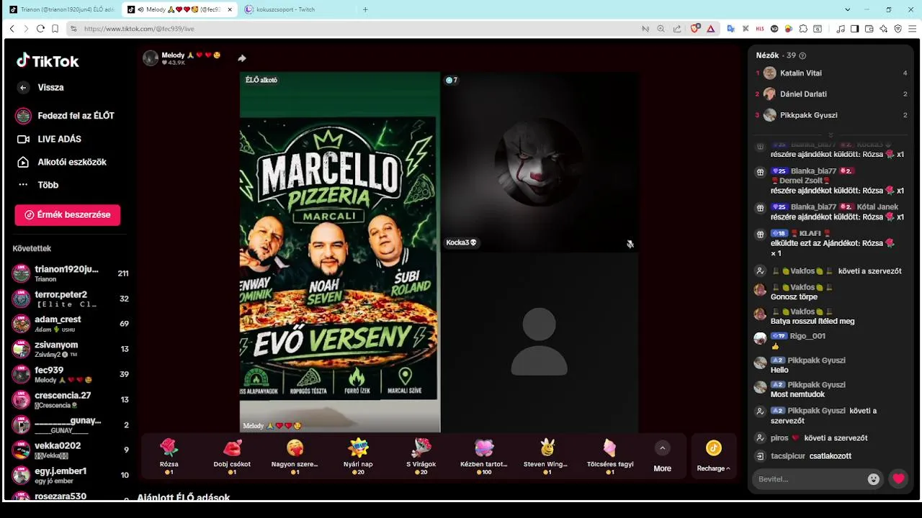Open viewer Dániel Darlati
This screenshot has height=518, width=922.
tap(831, 94)
